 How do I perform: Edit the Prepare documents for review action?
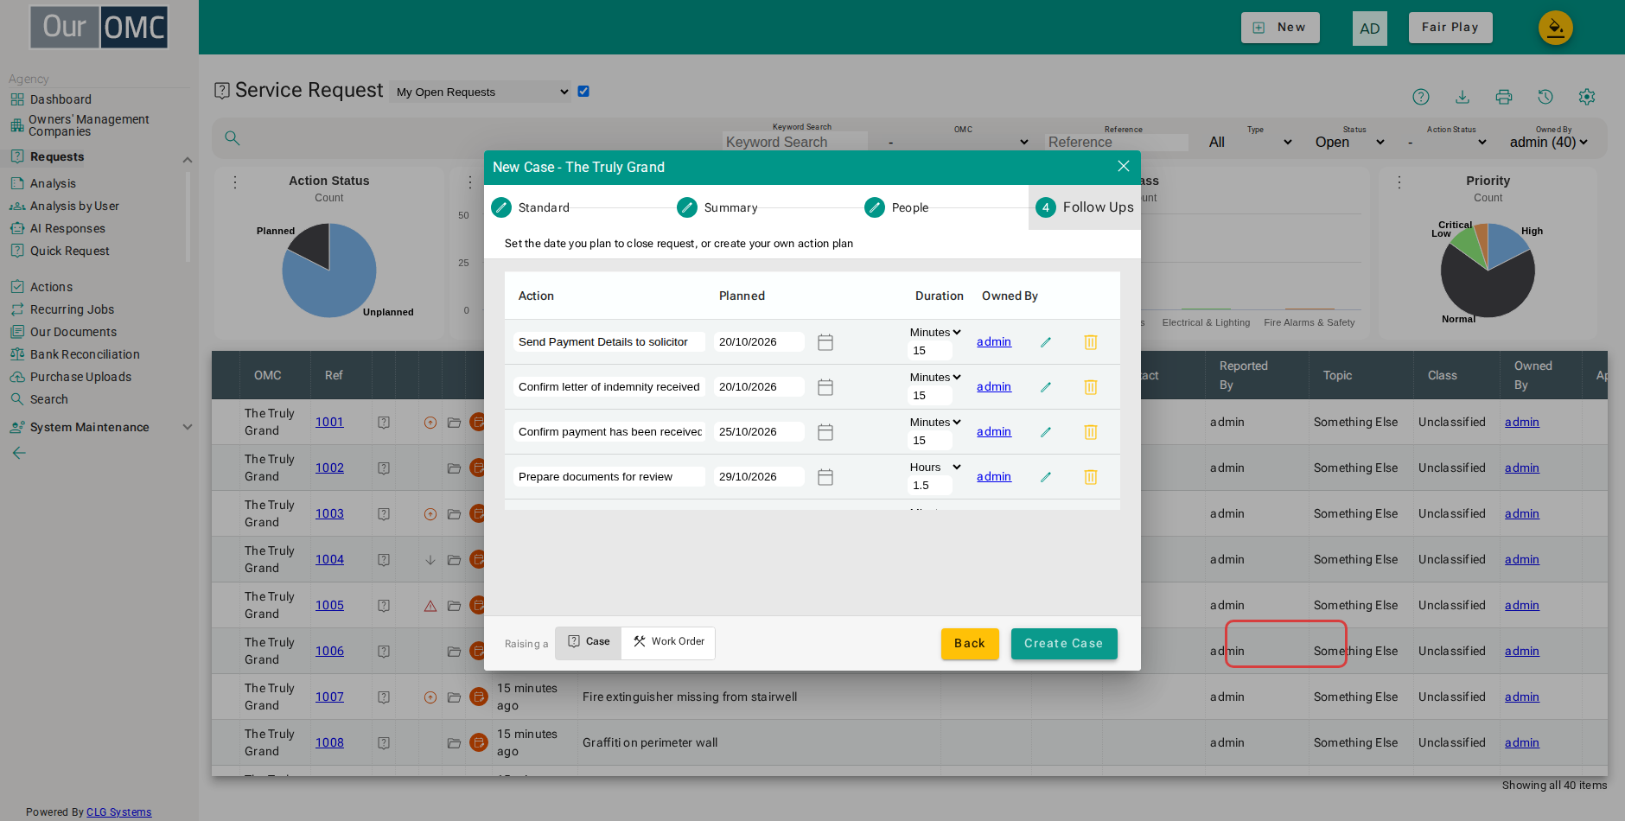1046,477
